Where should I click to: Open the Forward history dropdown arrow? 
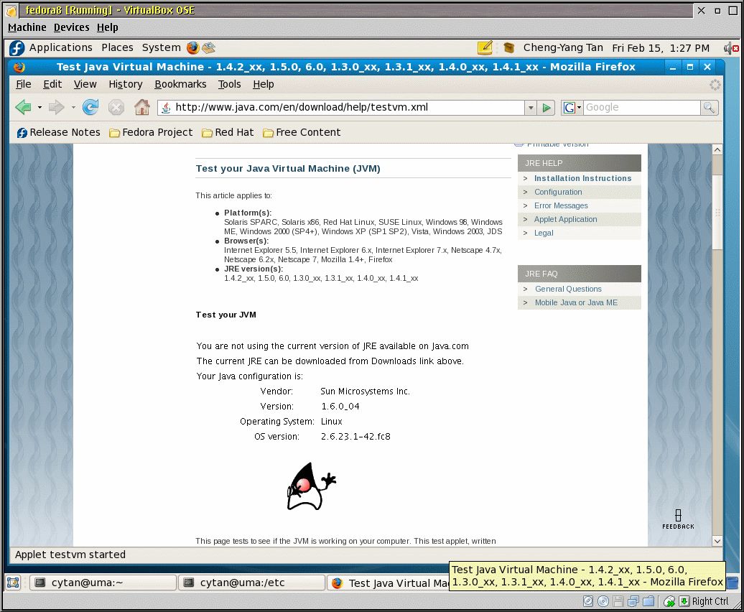coord(73,107)
